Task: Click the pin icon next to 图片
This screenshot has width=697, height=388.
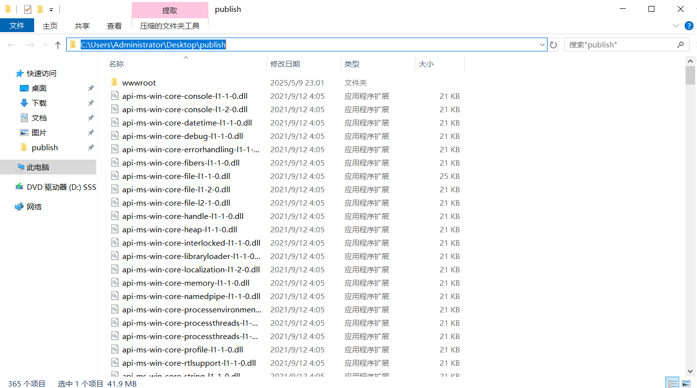Action: click(x=91, y=132)
